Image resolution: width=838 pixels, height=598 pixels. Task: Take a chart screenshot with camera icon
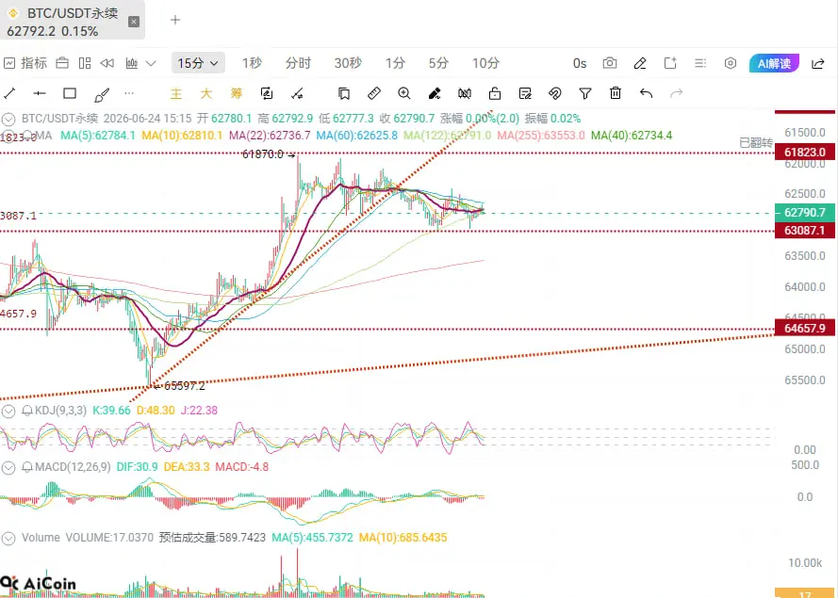click(610, 63)
